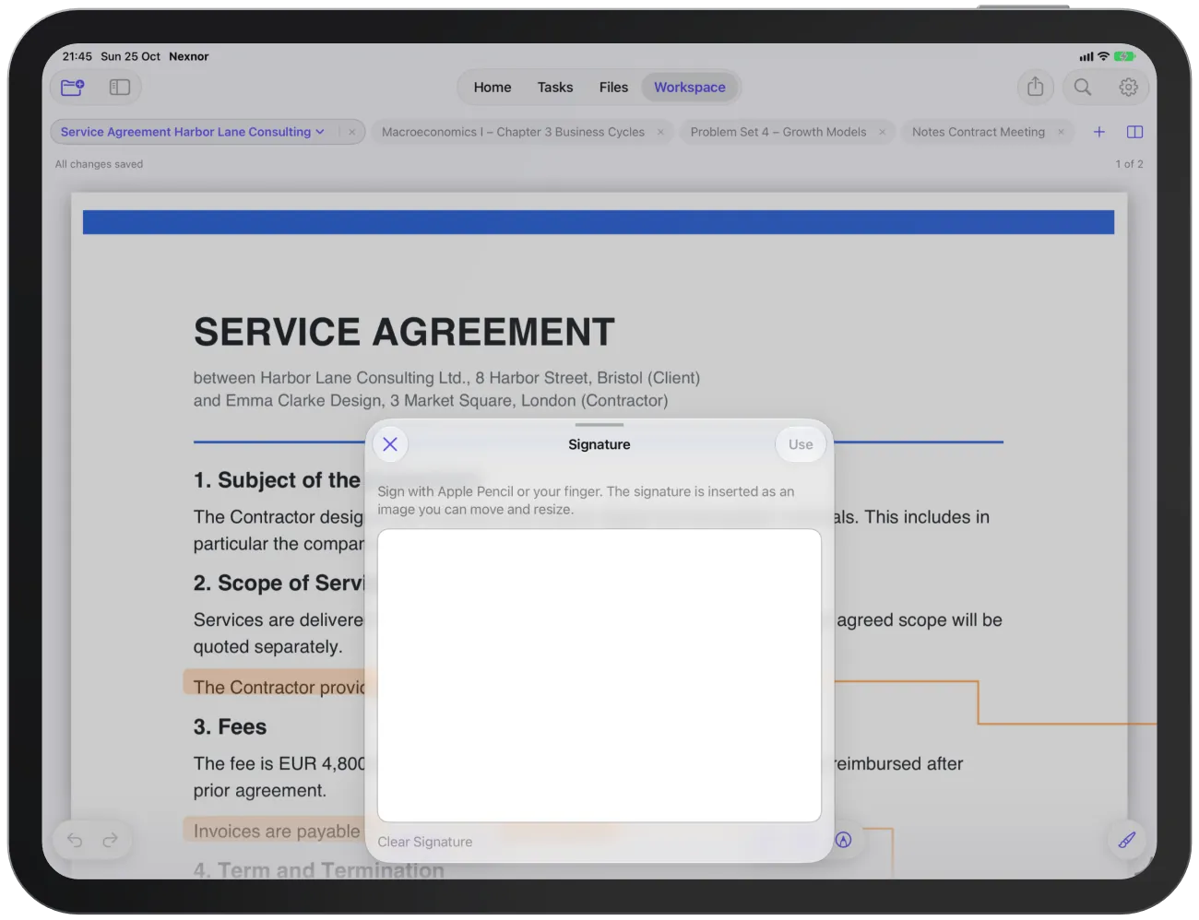Go to the Home tab

493,88
